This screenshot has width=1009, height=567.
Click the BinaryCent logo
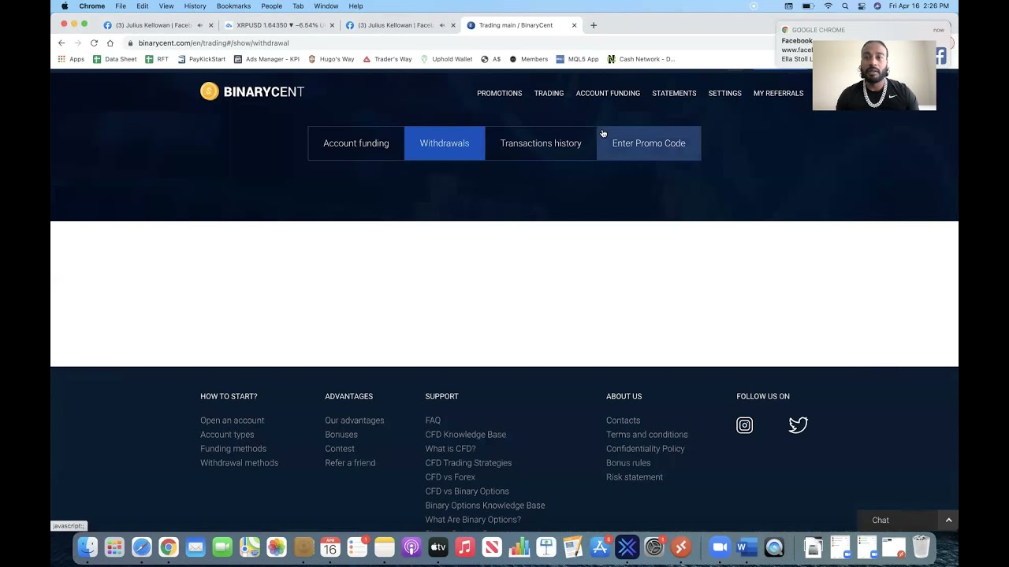click(x=252, y=92)
